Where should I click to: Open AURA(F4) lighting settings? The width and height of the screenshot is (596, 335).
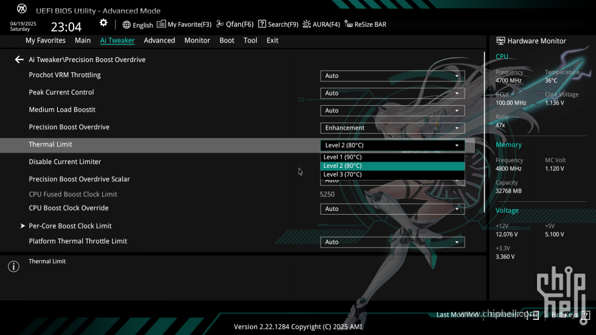(321, 24)
